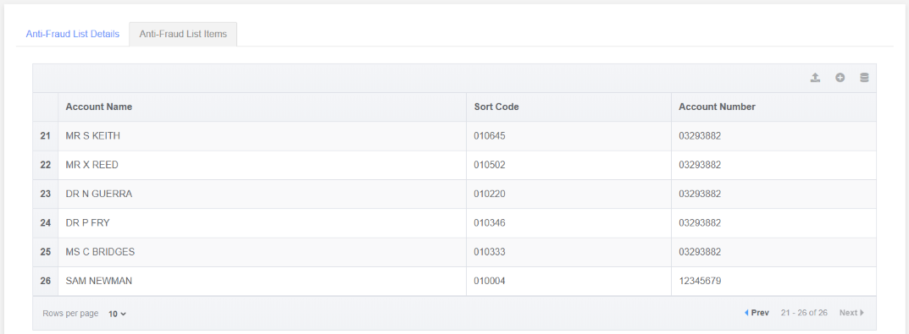Select the MS C BRIDGES cell

click(x=262, y=252)
